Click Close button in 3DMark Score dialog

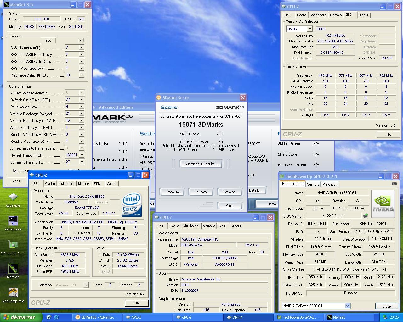click(230, 206)
